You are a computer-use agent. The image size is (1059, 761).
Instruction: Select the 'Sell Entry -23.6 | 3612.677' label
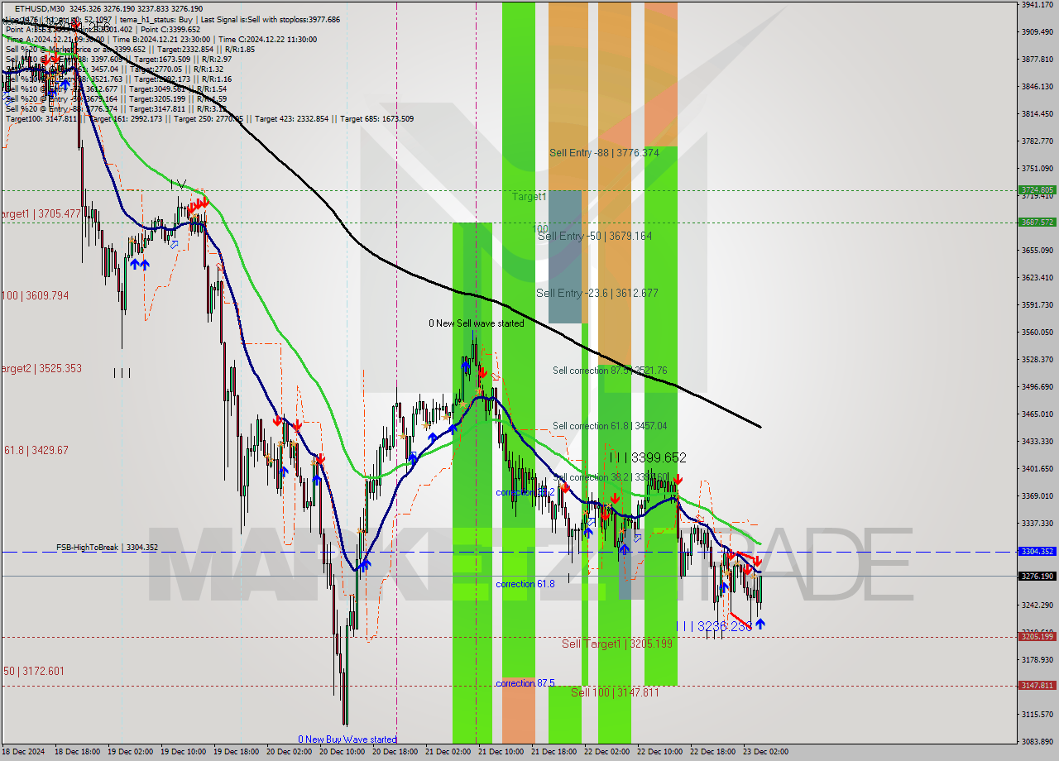(597, 293)
